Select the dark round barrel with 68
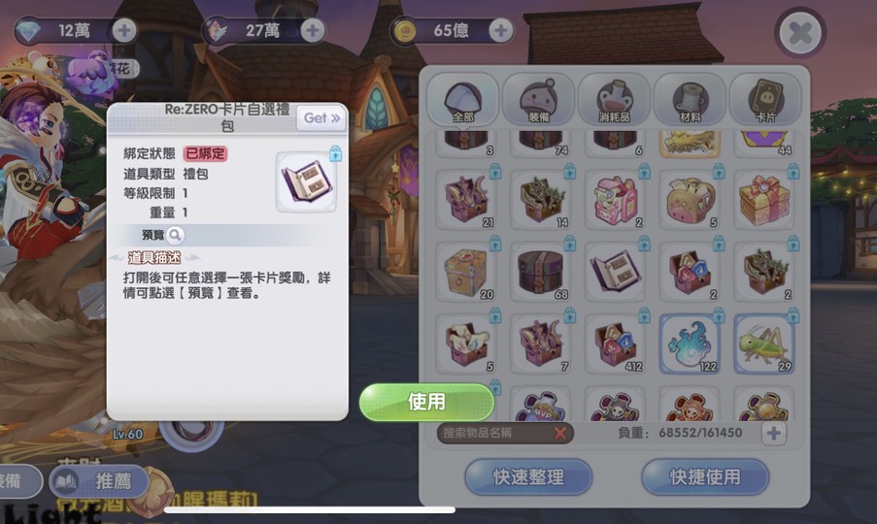 tap(540, 272)
